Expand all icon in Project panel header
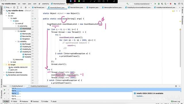 tap(18, 8)
